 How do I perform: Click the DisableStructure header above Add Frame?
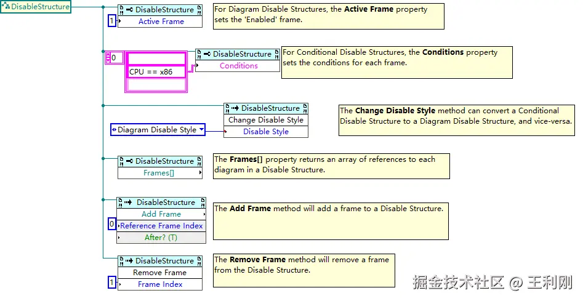coord(161,203)
